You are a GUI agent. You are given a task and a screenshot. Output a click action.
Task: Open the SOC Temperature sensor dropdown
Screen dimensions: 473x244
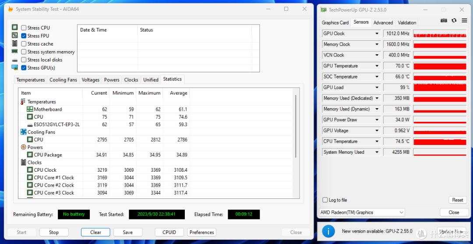[377, 77]
